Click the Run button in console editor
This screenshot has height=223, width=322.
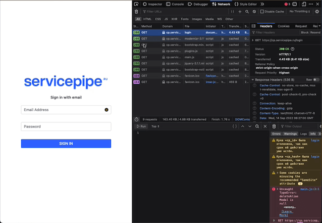point(141,126)
